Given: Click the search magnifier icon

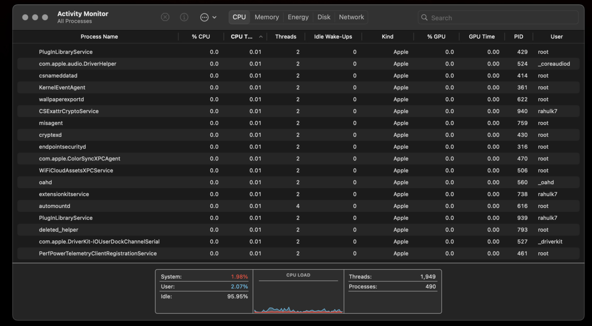Looking at the screenshot, I should pyautogui.click(x=424, y=18).
